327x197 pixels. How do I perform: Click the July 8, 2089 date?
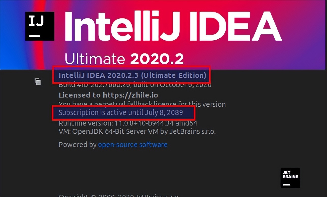(x=164, y=112)
